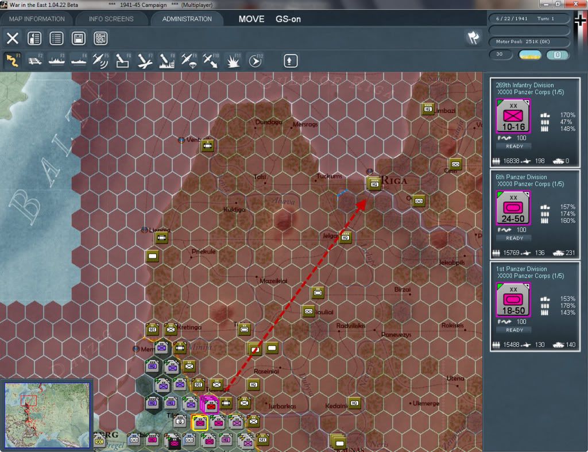Select Build fortified zone (F11) icon
588x452 pixels.
click(x=233, y=61)
